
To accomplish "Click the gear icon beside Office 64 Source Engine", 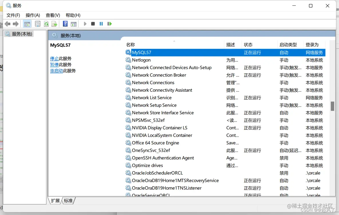I will click(x=128, y=143).
